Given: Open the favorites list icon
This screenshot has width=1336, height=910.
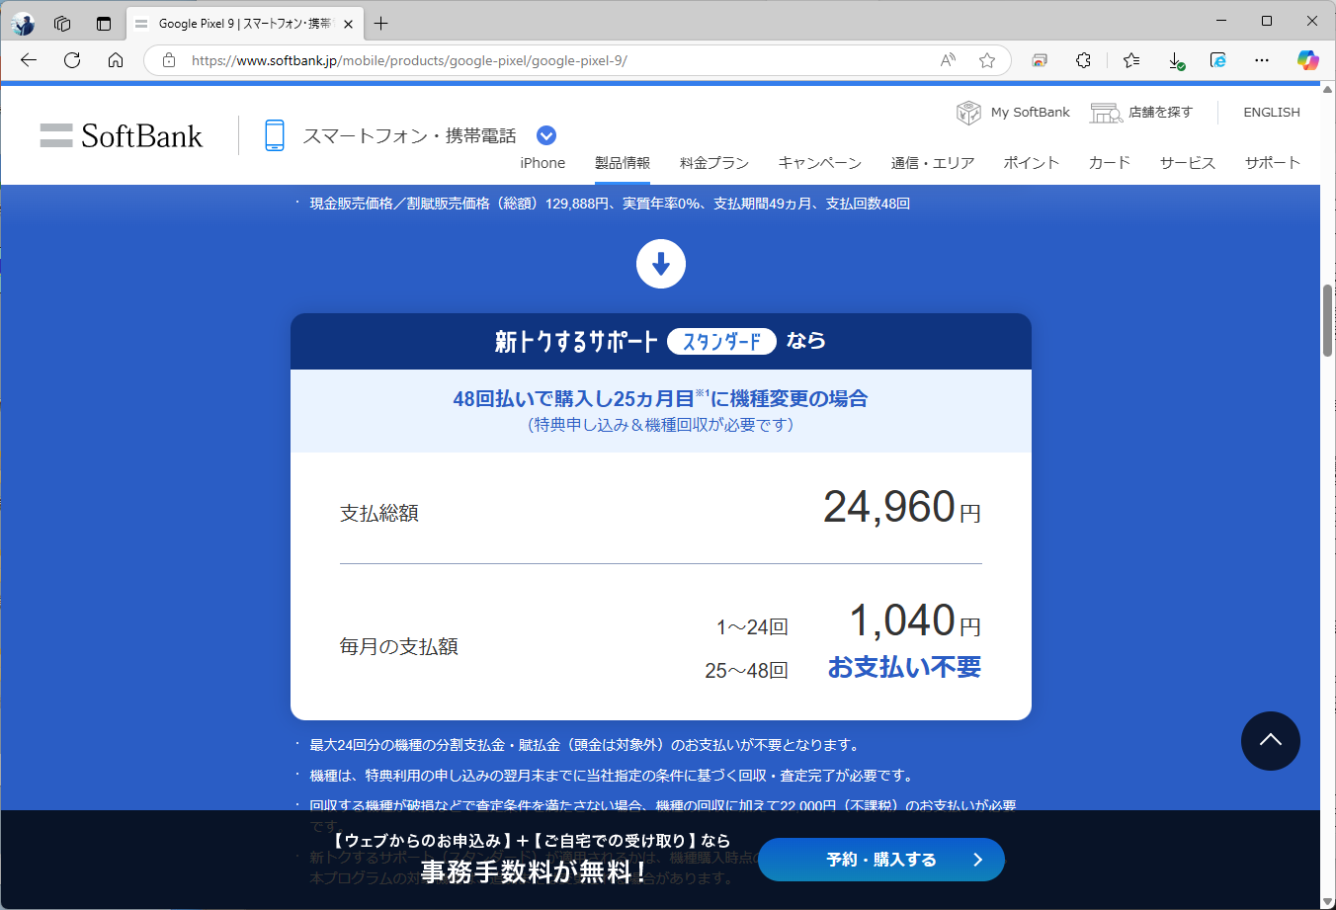Looking at the screenshot, I should 1131,60.
